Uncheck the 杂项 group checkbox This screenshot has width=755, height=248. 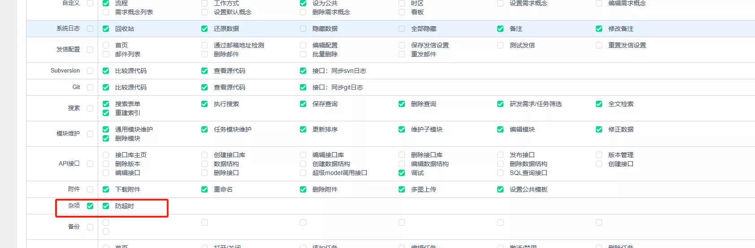click(90, 206)
